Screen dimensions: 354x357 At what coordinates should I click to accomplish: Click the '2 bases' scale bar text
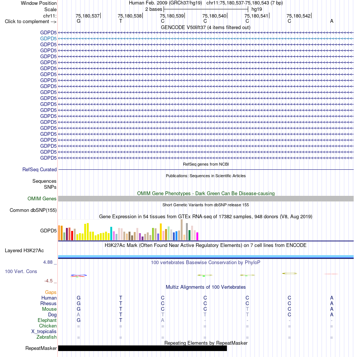[154, 9]
